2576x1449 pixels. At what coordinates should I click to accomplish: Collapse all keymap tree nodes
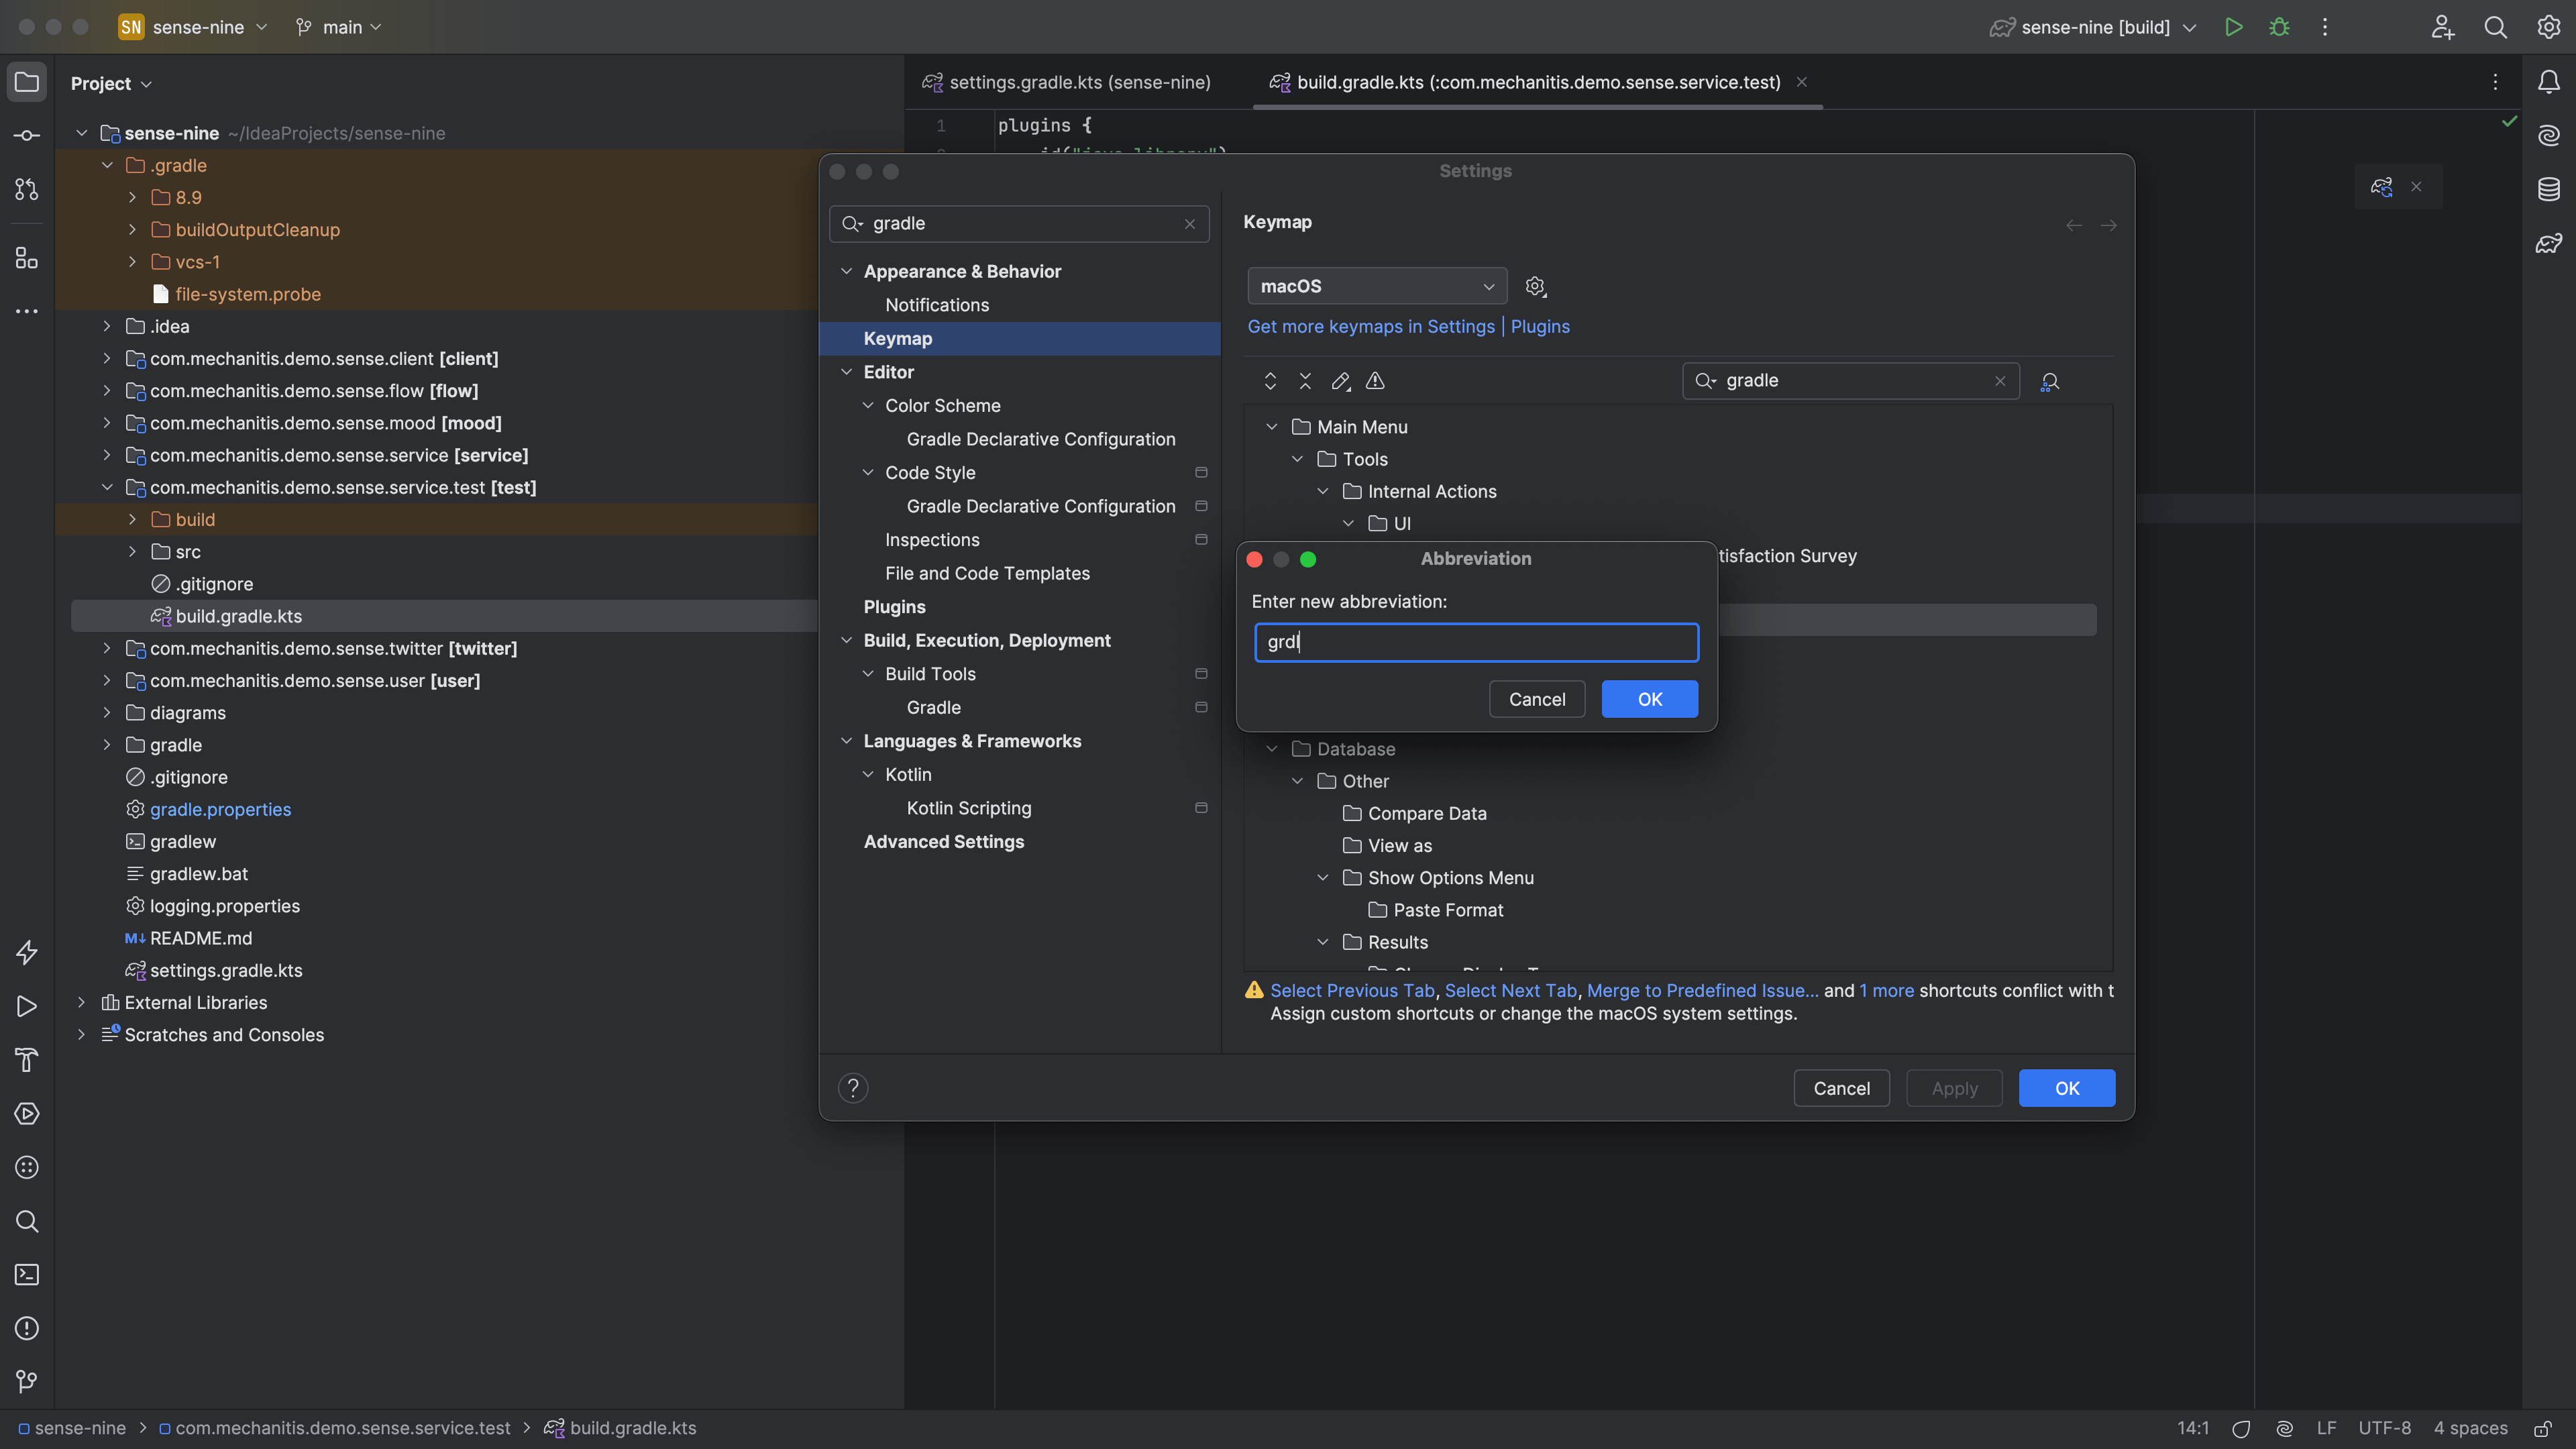coord(1305,381)
